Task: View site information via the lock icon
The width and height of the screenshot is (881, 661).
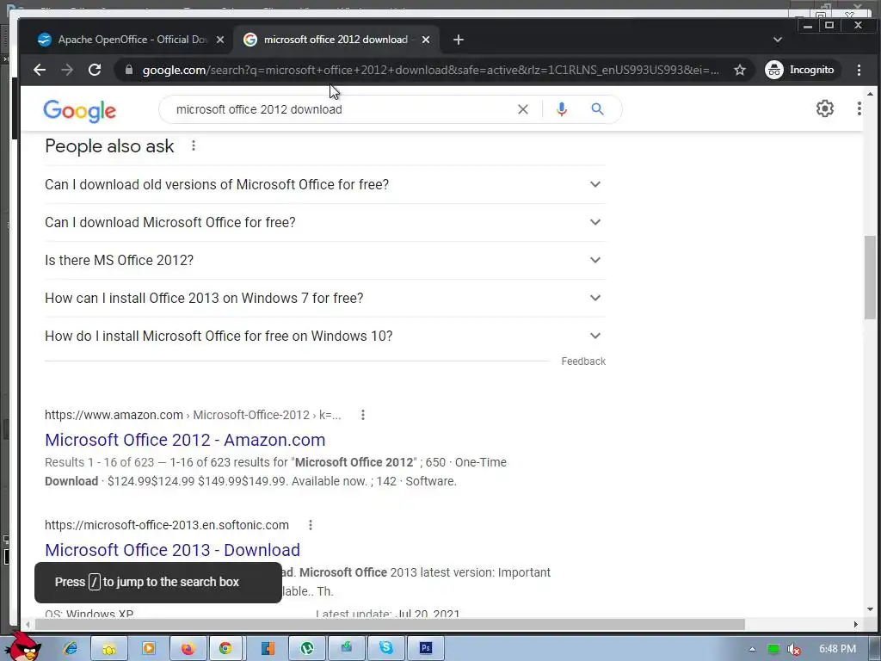Action: pyautogui.click(x=129, y=70)
